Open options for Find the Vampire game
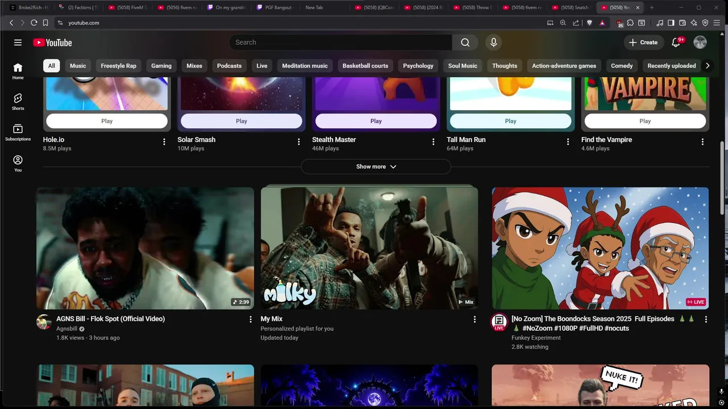This screenshot has width=728, height=409. click(702, 141)
